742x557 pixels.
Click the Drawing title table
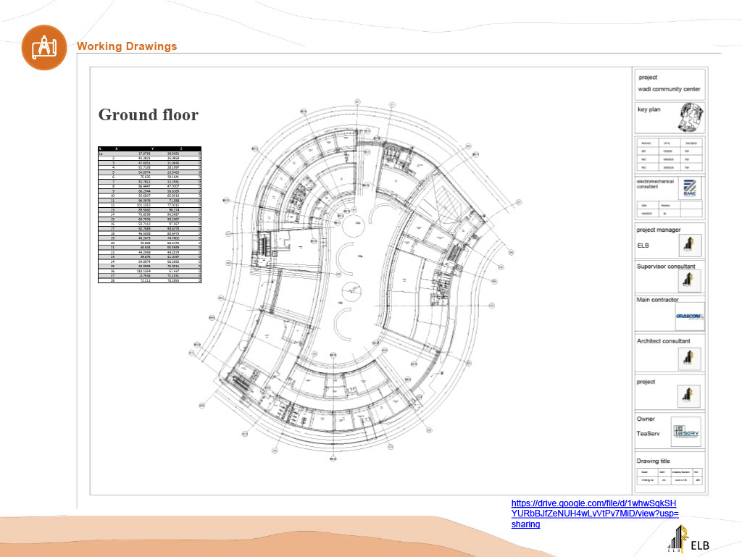point(670,475)
